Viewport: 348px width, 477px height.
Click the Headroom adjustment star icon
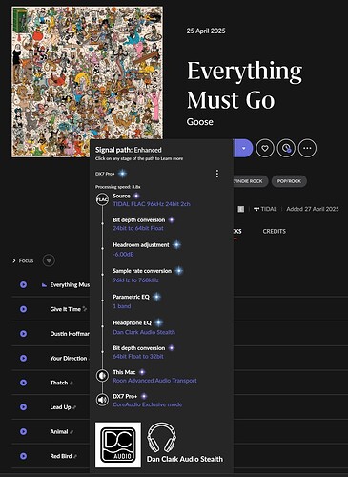tap(176, 245)
